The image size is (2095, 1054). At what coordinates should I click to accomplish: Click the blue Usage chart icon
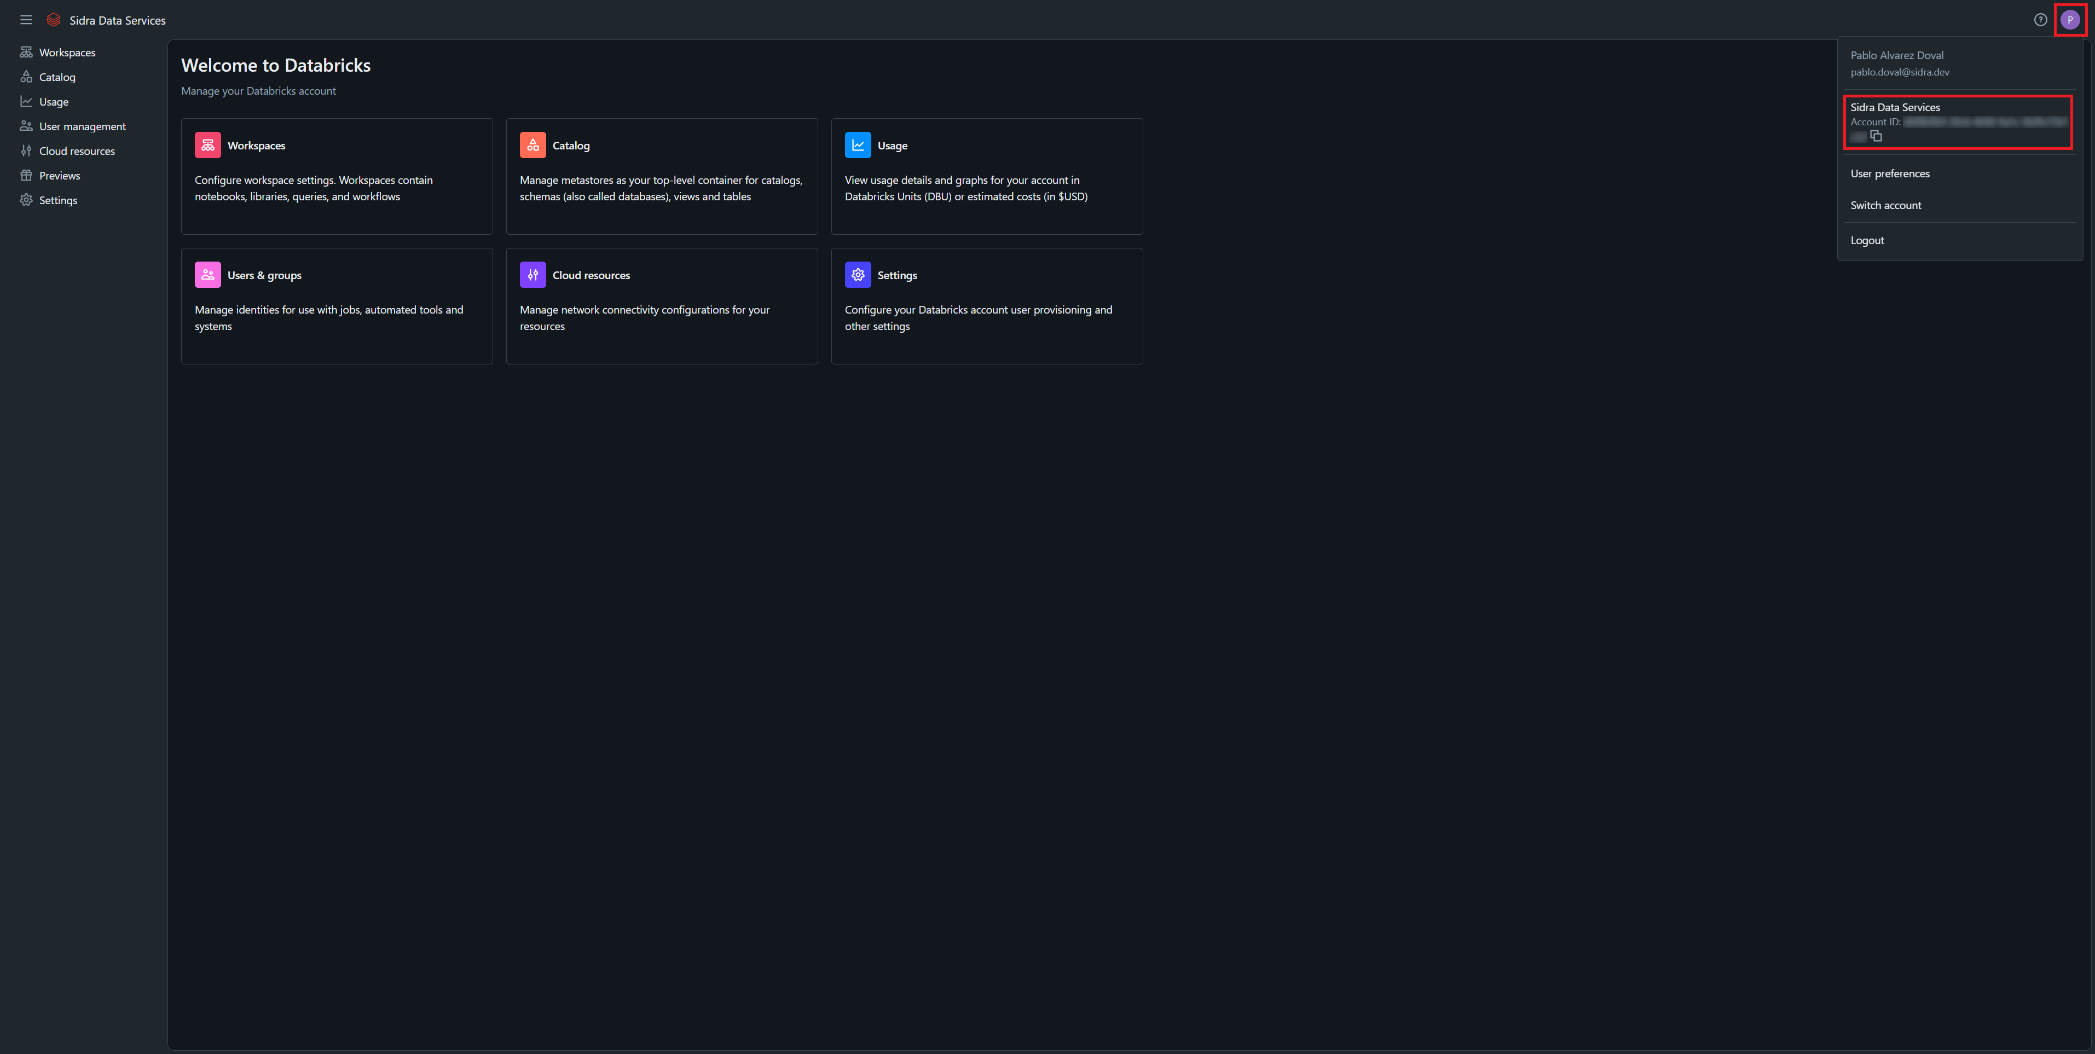pyautogui.click(x=857, y=145)
